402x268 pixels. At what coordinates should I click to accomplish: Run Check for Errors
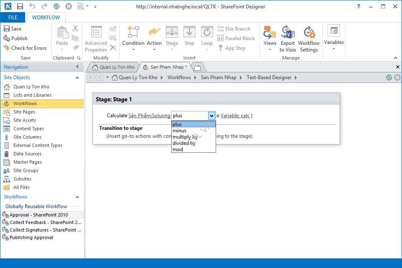(x=25, y=48)
